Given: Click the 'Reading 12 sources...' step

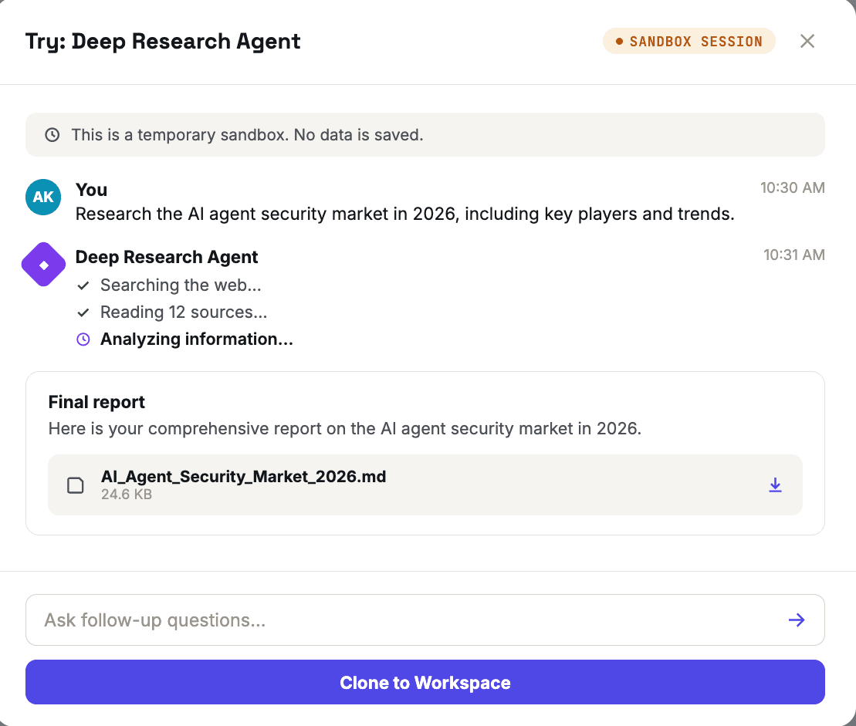Looking at the screenshot, I should [x=184, y=312].
